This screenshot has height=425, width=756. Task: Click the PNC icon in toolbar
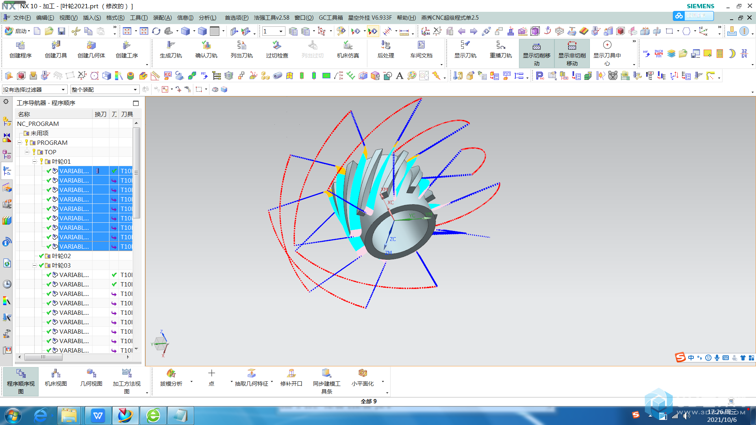point(540,76)
